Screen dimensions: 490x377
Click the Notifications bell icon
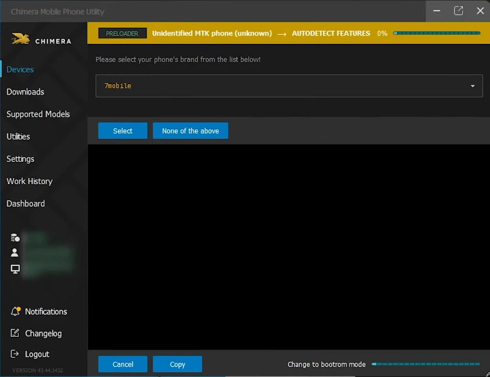point(16,311)
